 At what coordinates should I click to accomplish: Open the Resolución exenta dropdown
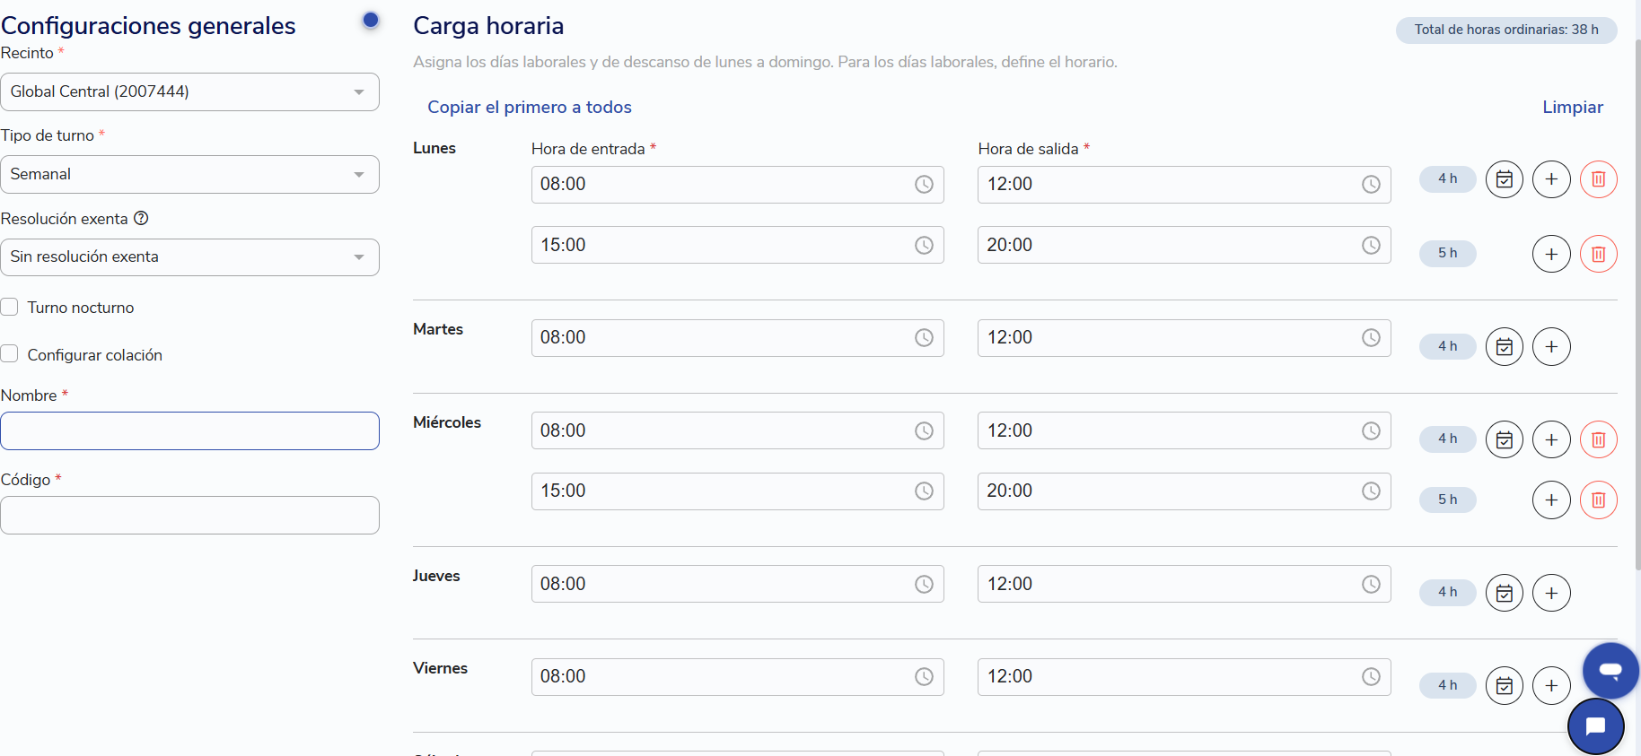[x=189, y=256]
